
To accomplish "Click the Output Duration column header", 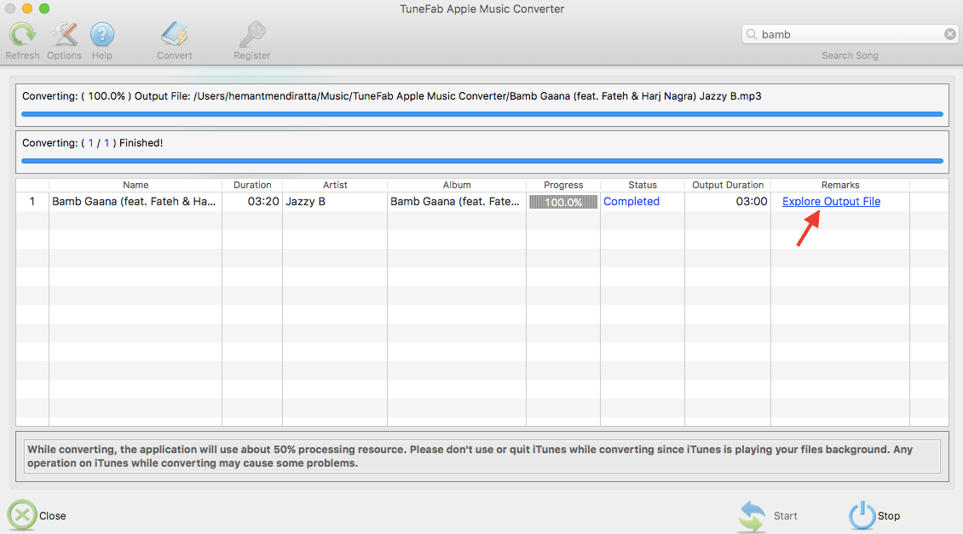I will [728, 185].
